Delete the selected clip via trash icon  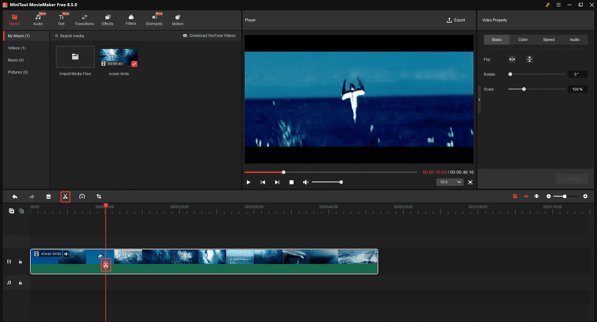pos(49,197)
